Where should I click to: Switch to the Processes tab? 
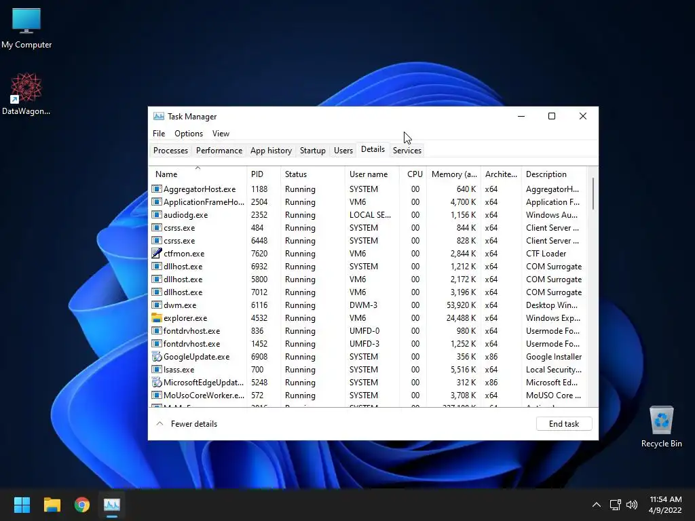click(170, 151)
